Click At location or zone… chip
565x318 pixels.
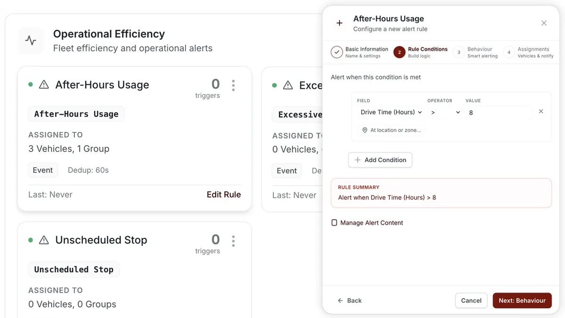pyautogui.click(x=391, y=130)
